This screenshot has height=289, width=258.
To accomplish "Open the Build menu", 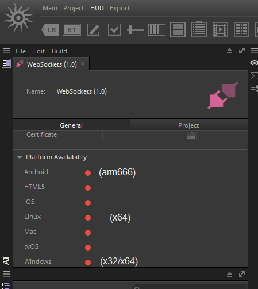I will click(59, 51).
